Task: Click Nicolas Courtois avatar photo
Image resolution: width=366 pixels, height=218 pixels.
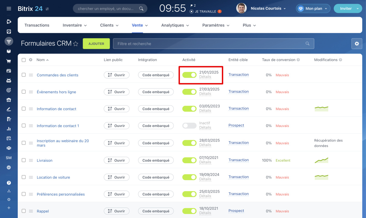Action: pos(241,8)
